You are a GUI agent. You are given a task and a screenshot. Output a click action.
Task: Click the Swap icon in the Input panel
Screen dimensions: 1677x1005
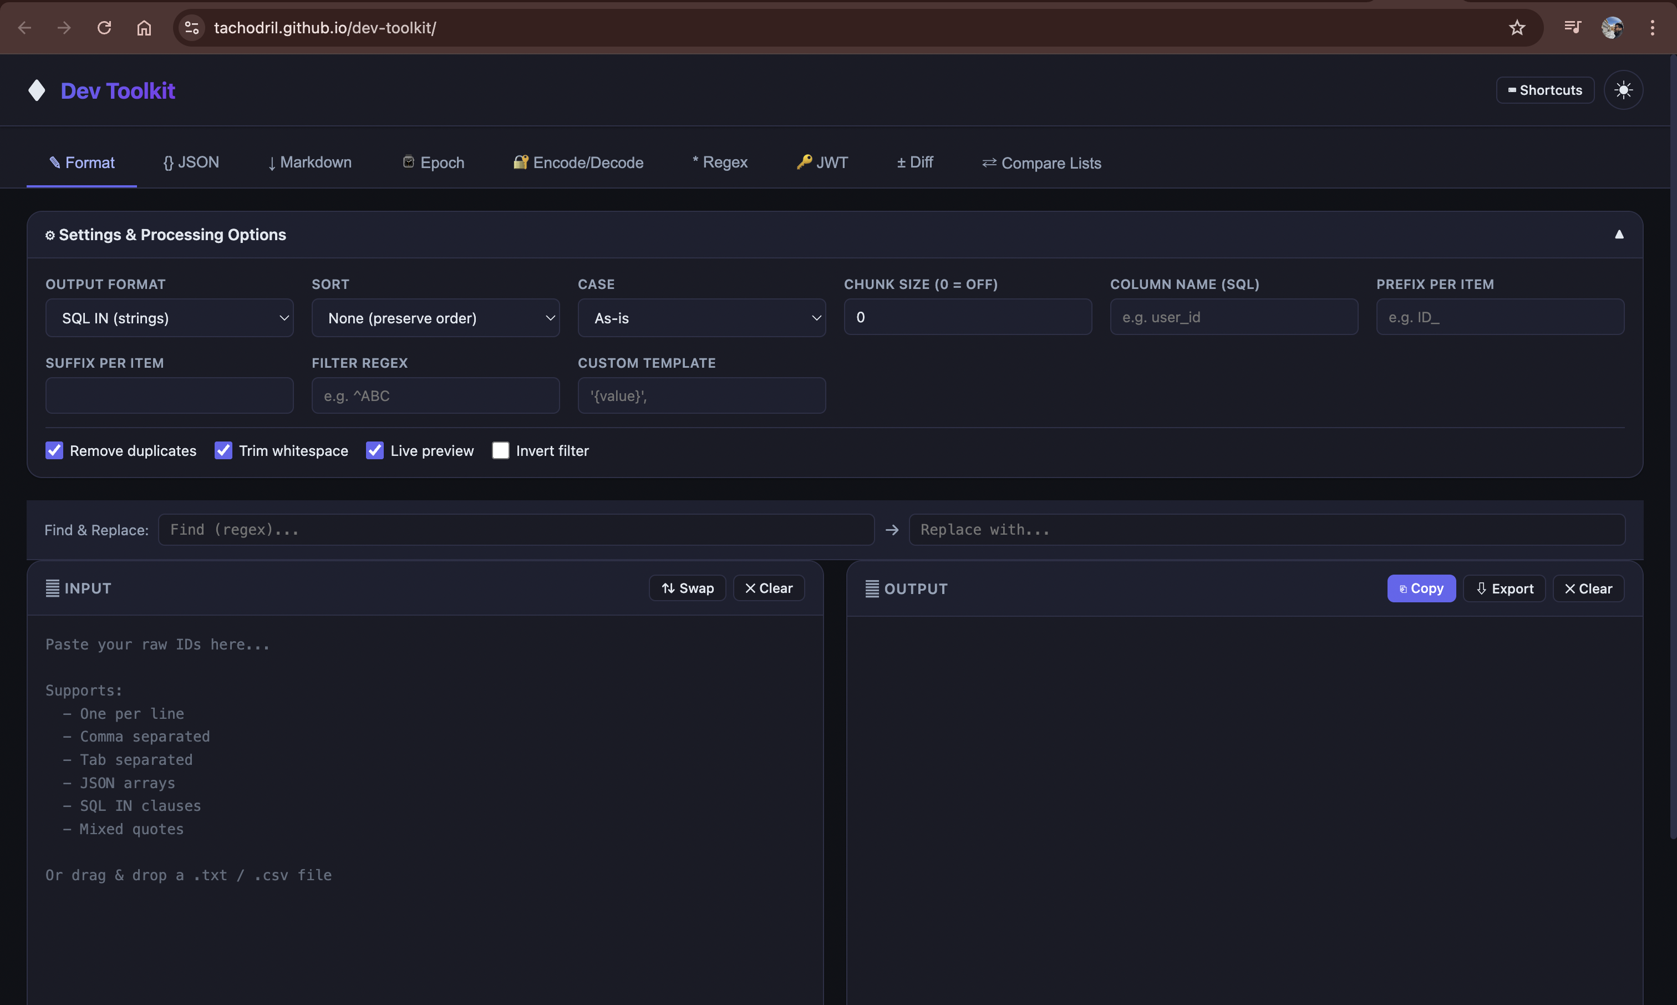pos(687,588)
